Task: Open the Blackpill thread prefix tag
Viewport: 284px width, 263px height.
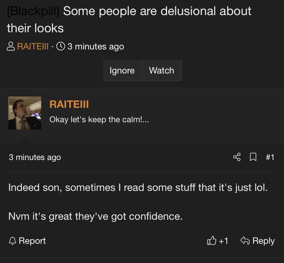Action: [x=33, y=11]
